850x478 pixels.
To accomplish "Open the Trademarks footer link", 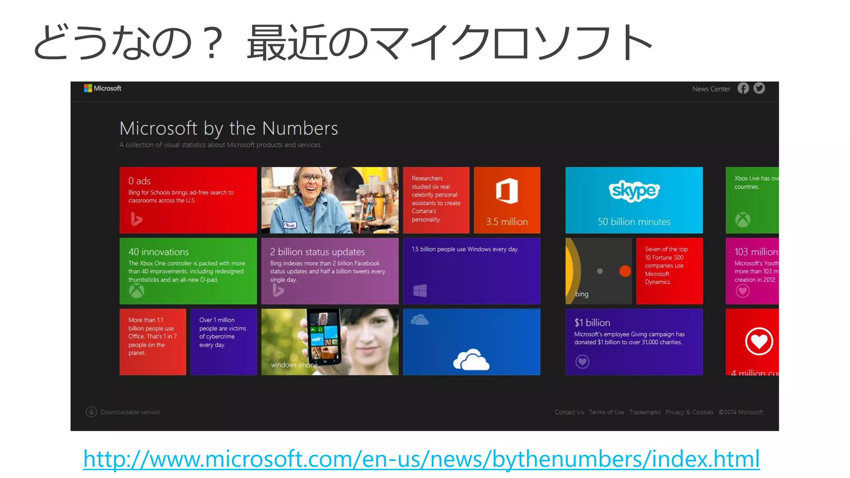I will pos(645,412).
